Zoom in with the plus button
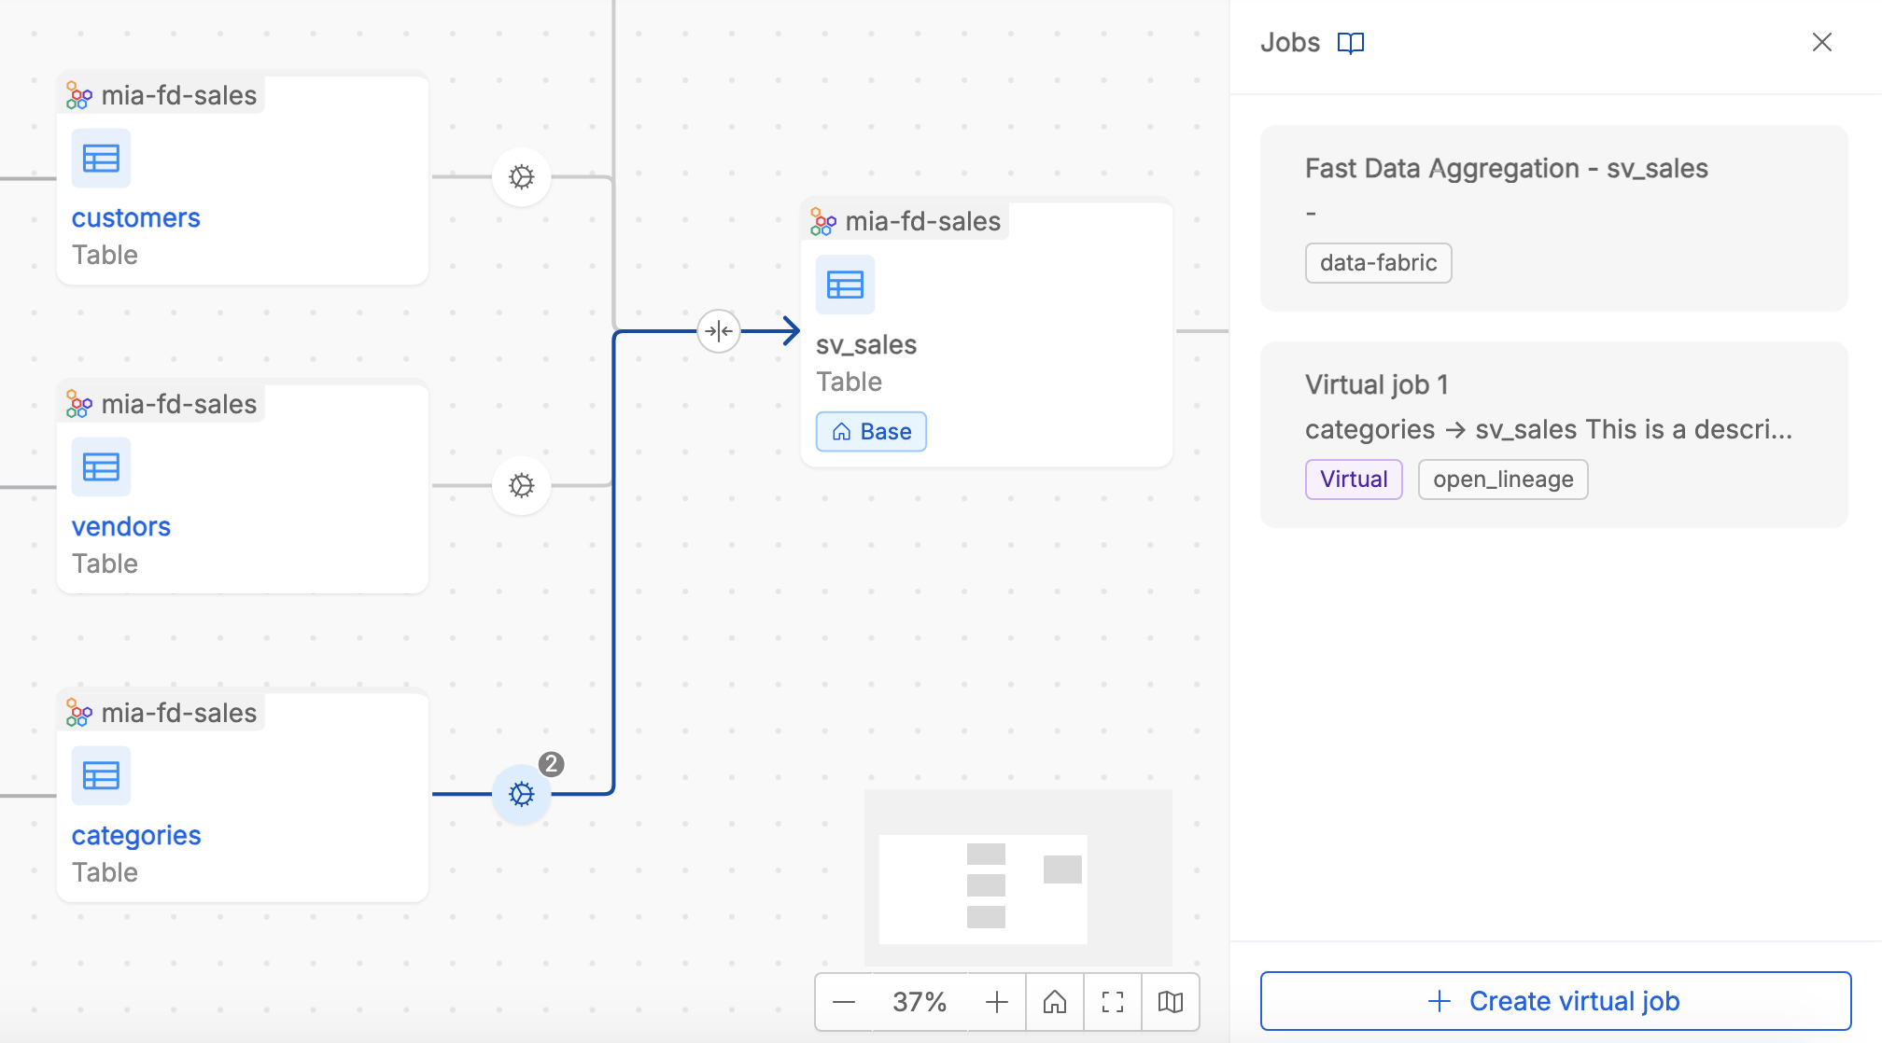The image size is (1882, 1043). pyautogui.click(x=997, y=1002)
